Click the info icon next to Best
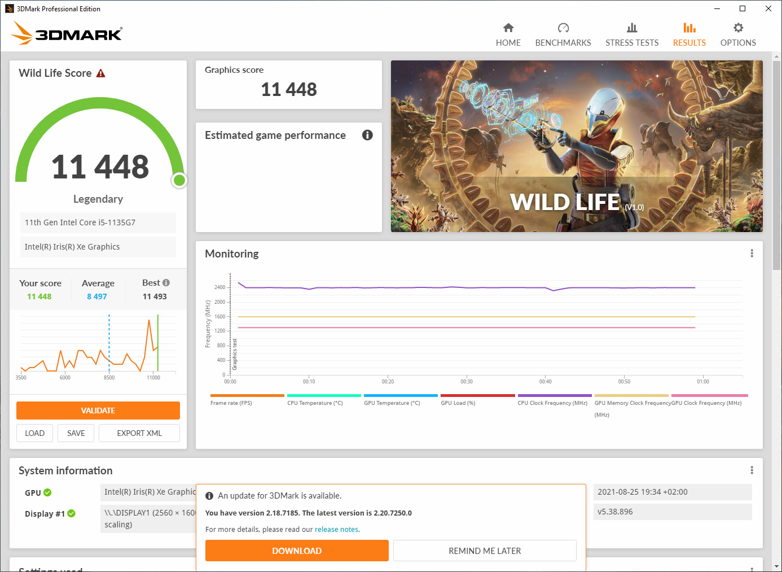 pos(166,283)
